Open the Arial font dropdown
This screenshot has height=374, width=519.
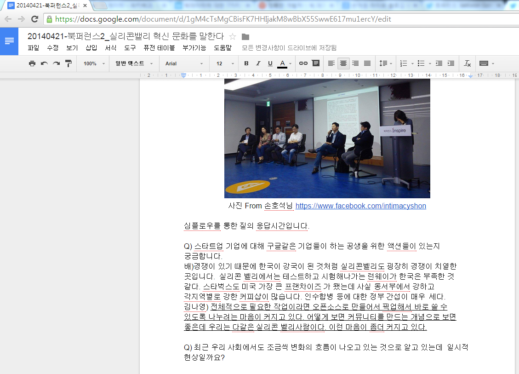tap(184, 63)
